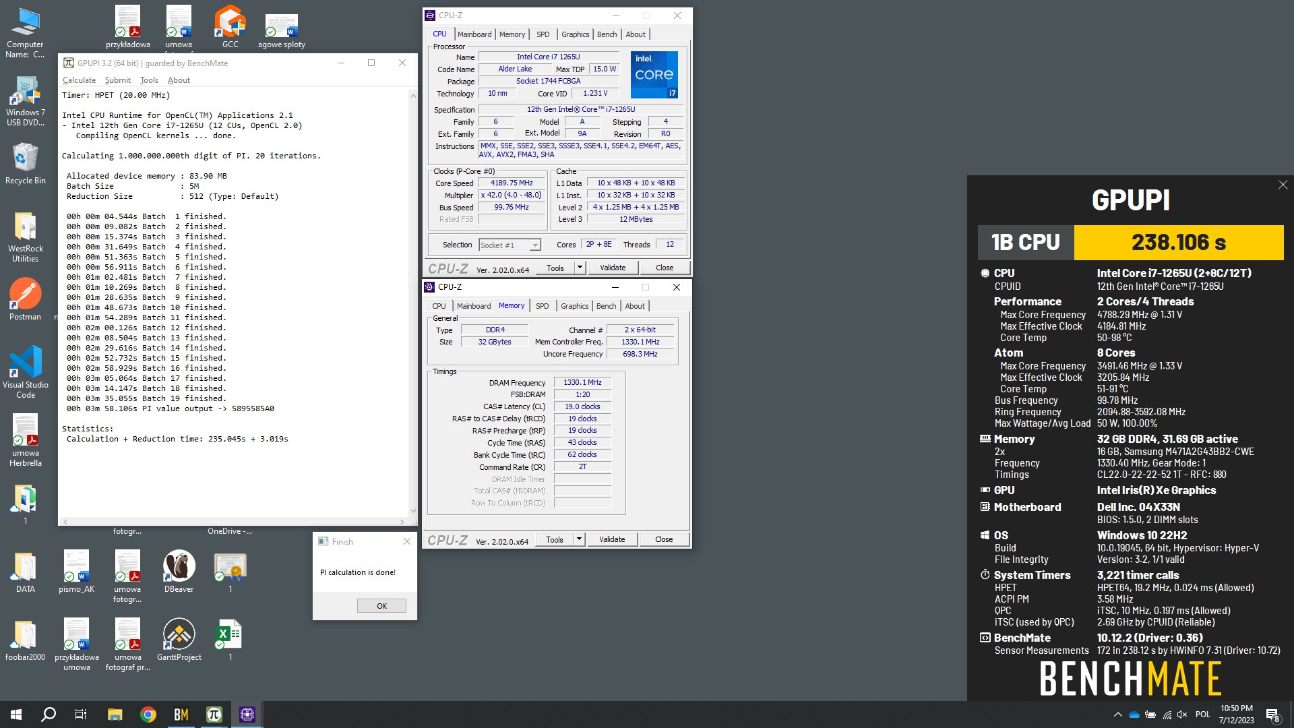Click Tools button in upper CPU-Z
Screen dimensions: 1294x728
(555, 268)
